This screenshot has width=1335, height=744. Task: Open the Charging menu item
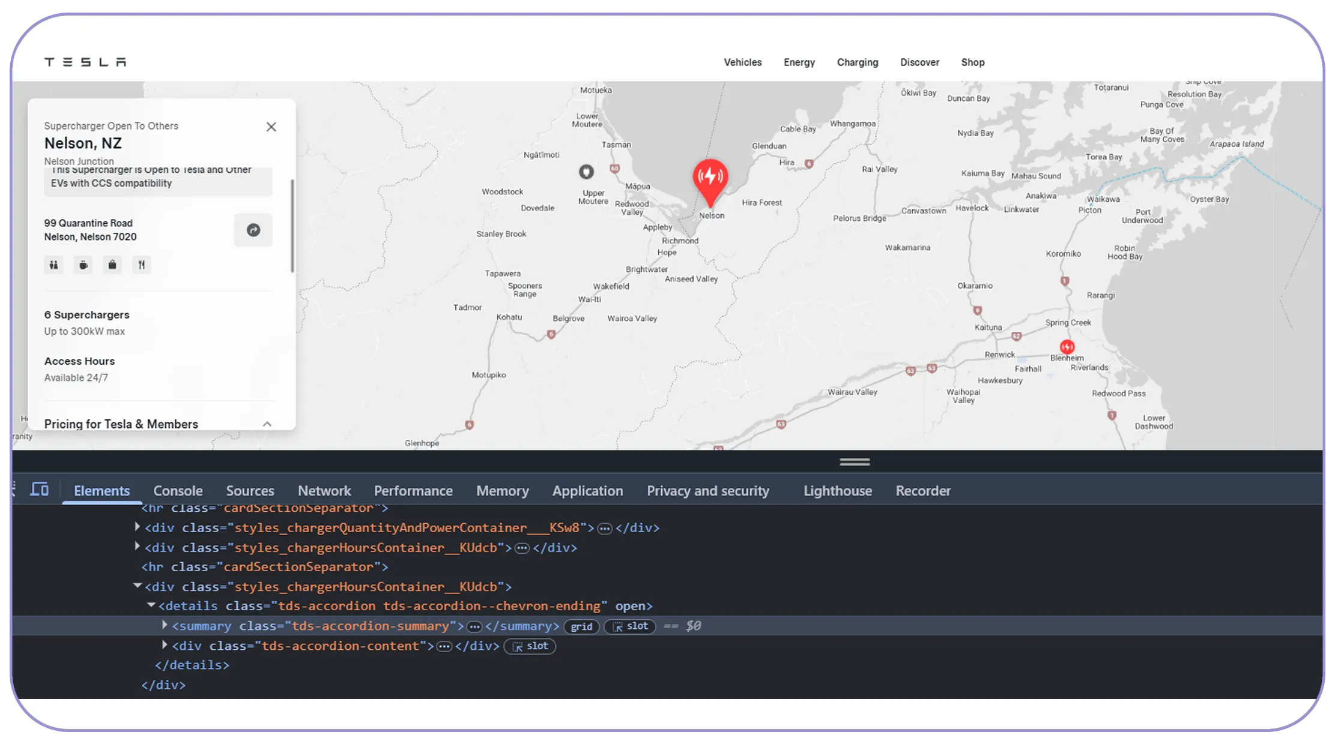click(857, 62)
